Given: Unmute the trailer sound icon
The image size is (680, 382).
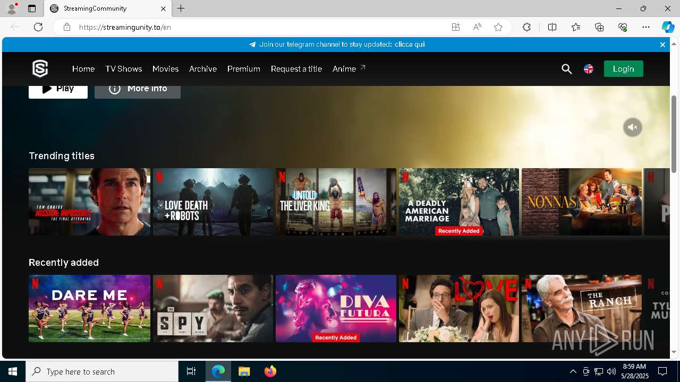Looking at the screenshot, I should [x=632, y=127].
